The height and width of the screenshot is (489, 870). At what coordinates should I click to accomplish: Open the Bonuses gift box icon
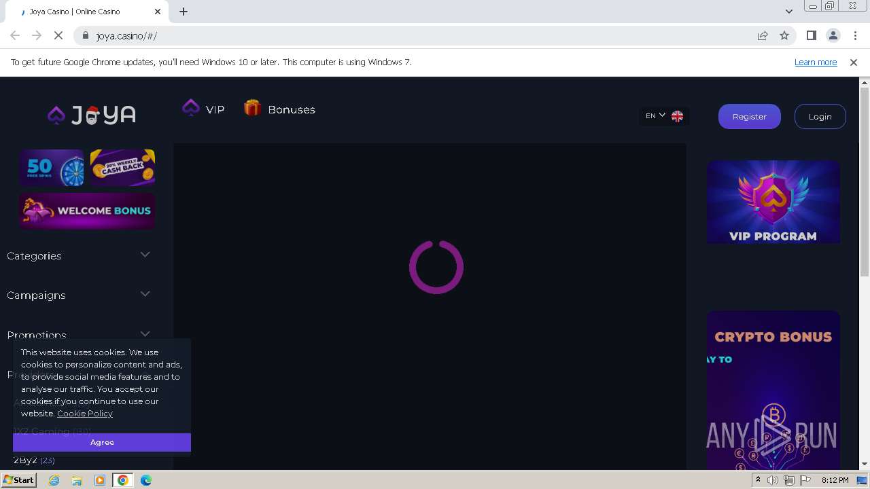[x=253, y=108]
